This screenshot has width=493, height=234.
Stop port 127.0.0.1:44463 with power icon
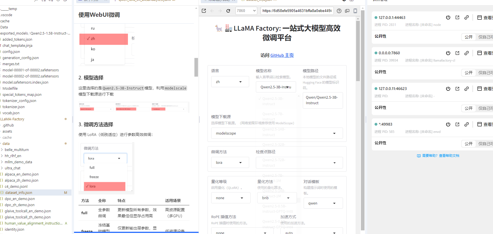(448, 17)
